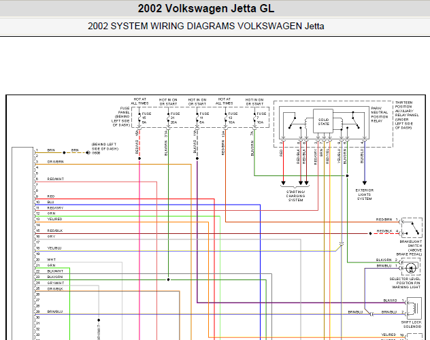Click the BRN label at pin 1
The height and width of the screenshot is (340, 430).
click(51, 150)
